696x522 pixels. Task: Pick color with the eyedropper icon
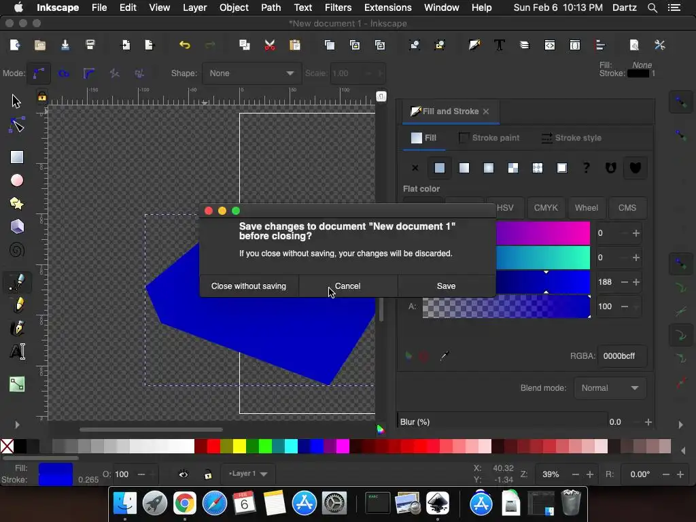pyautogui.click(x=445, y=355)
